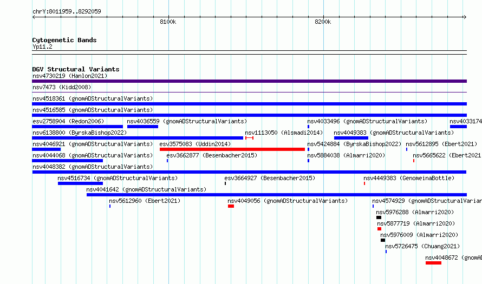
Task: Click the blue bar under nsv4033174
Action: (x=458, y=127)
